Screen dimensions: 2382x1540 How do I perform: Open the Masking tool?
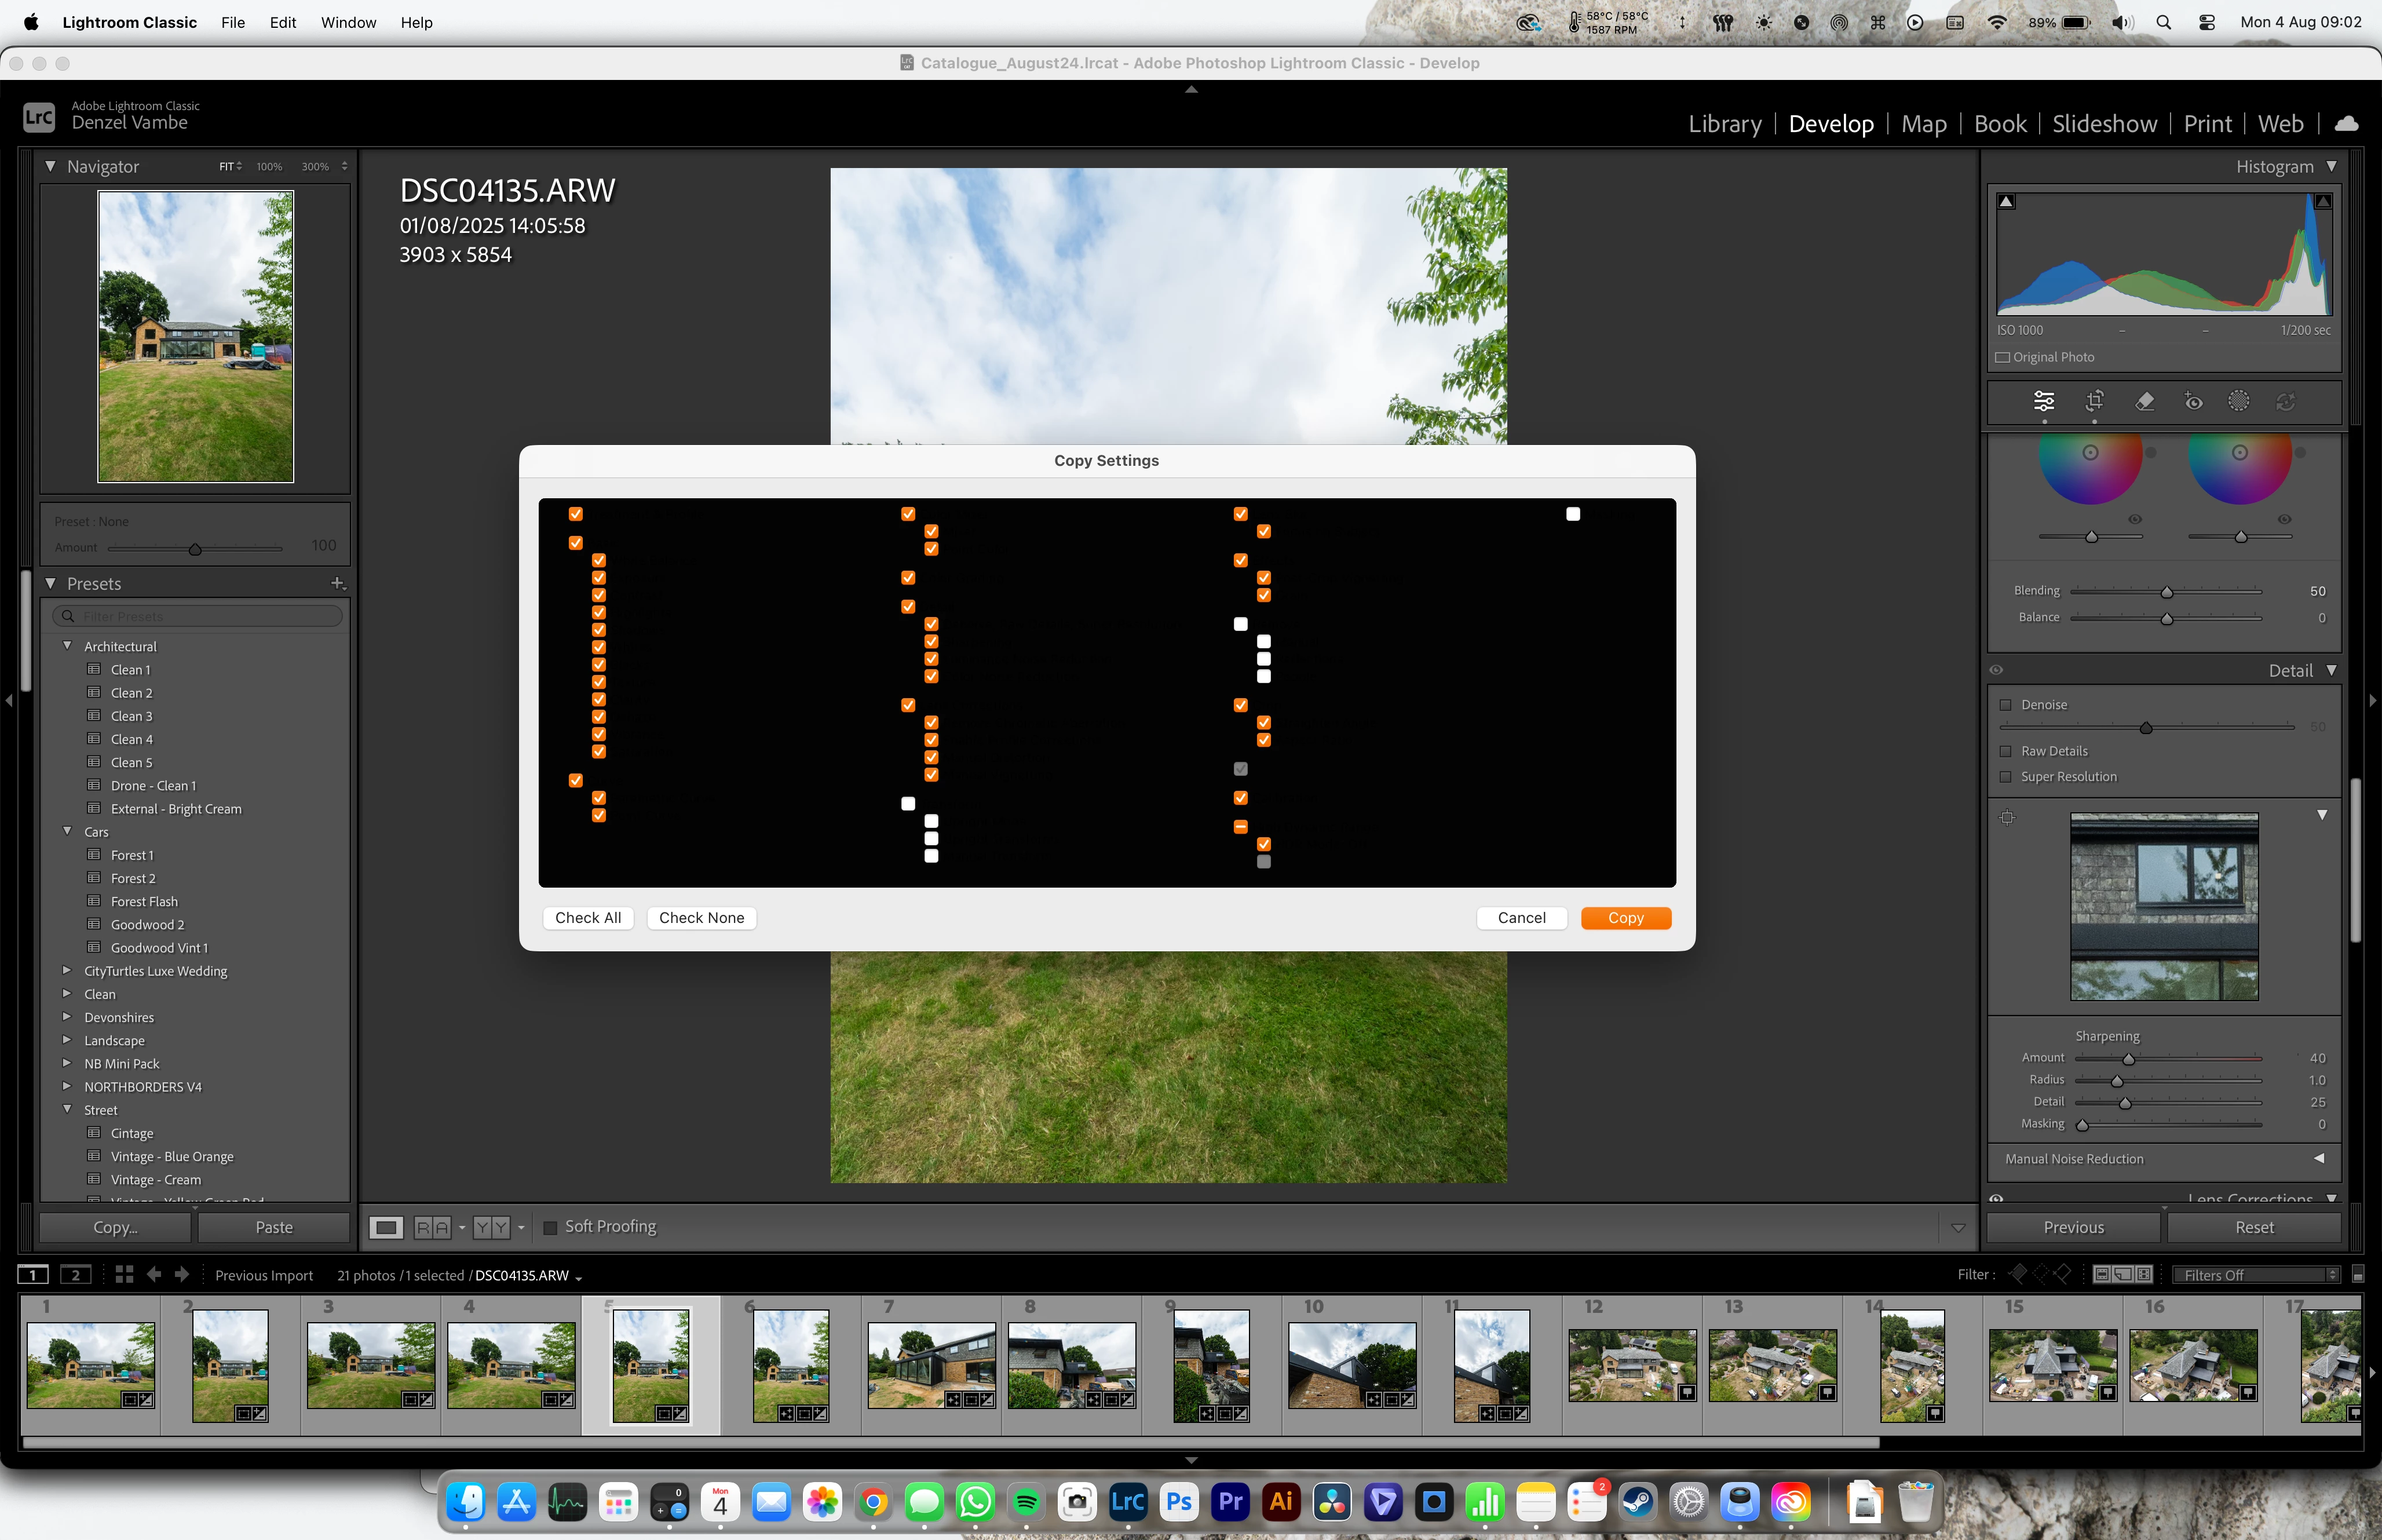tap(2238, 401)
